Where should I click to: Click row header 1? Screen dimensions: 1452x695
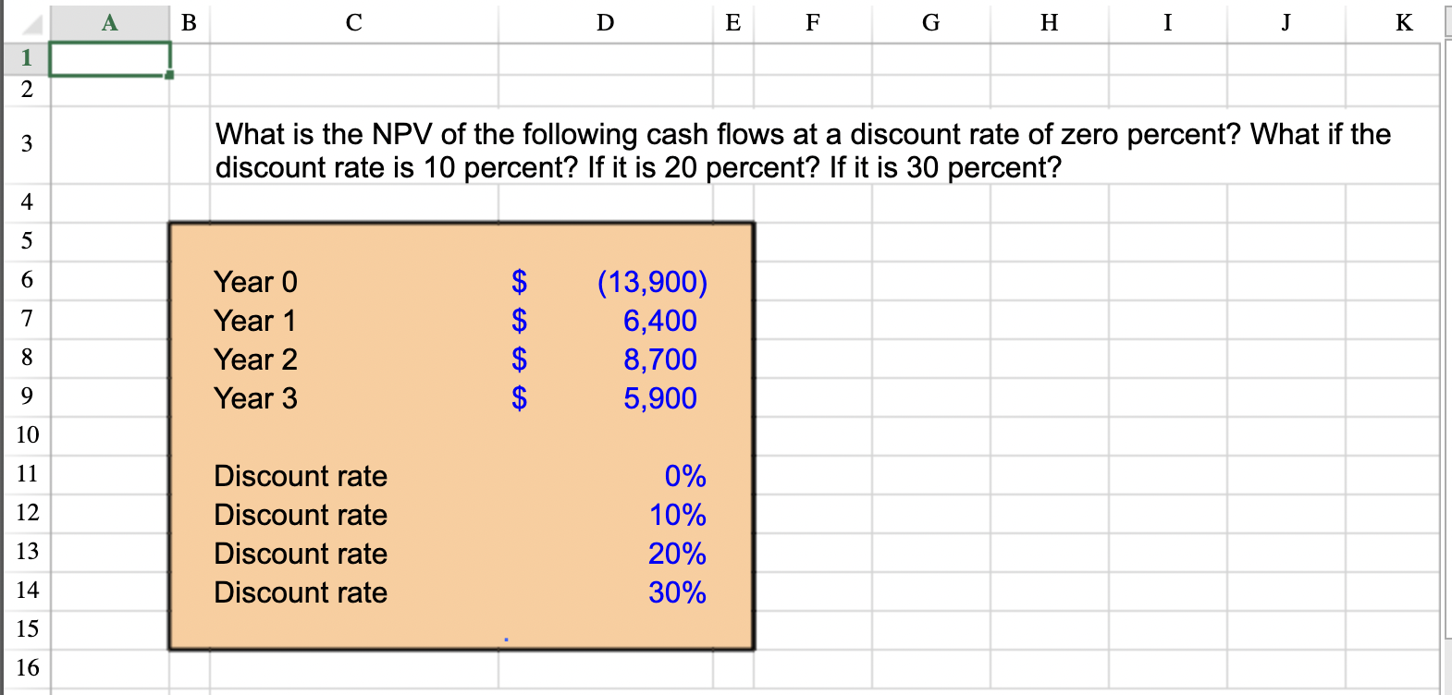[x=26, y=56]
